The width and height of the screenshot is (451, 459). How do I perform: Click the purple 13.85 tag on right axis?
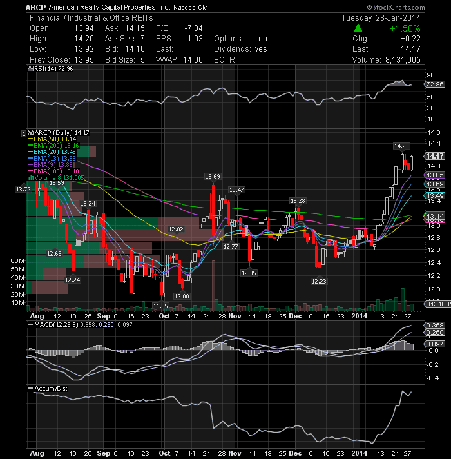tap(435, 175)
